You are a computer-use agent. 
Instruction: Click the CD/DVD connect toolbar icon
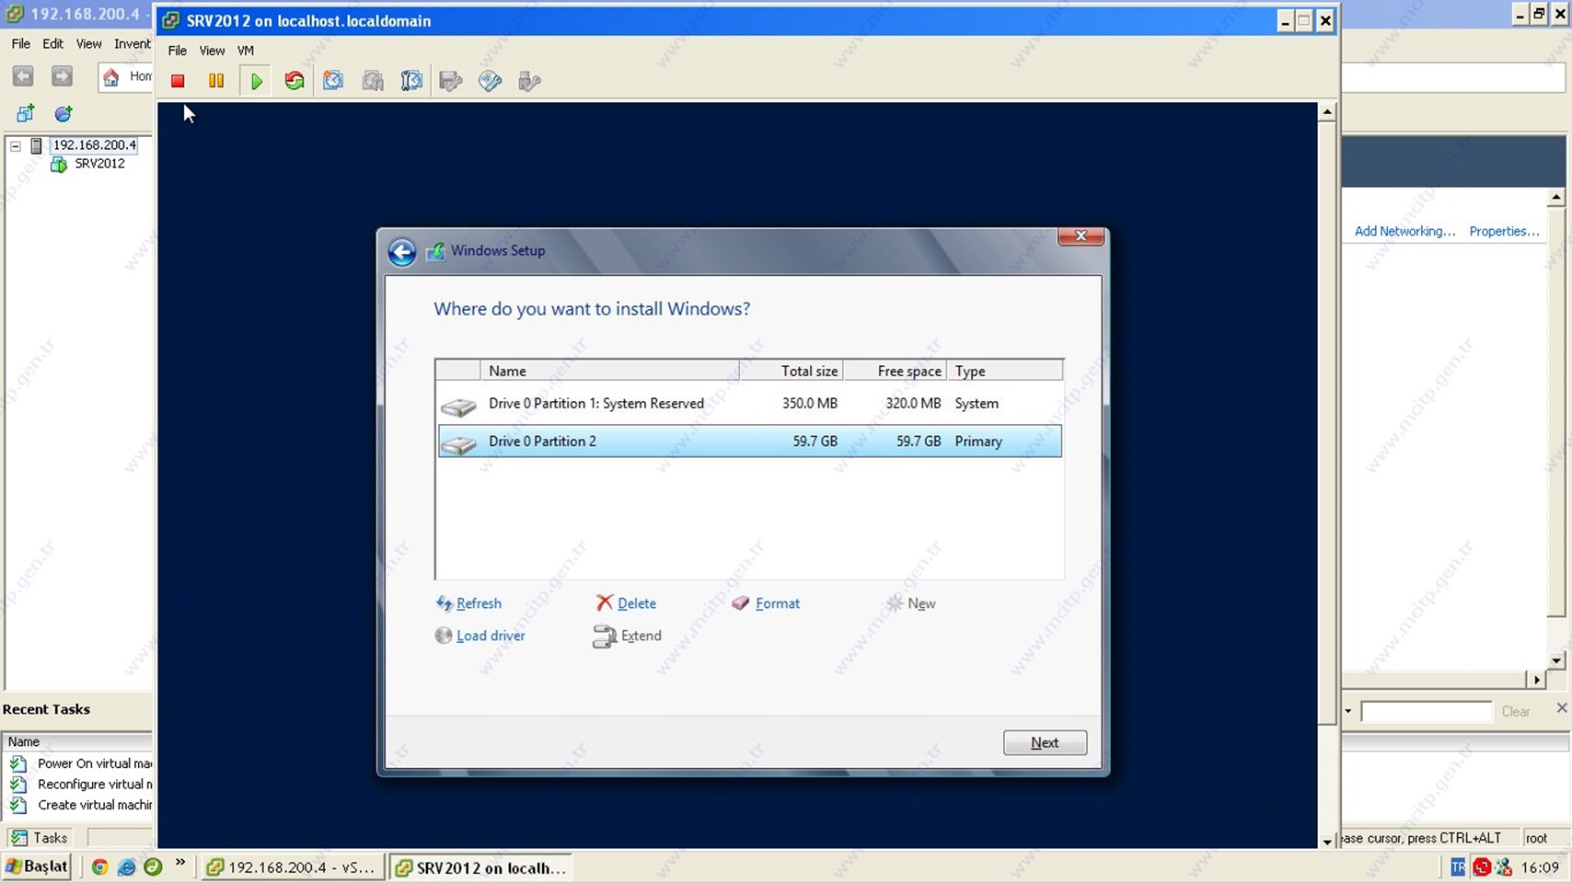[490, 81]
